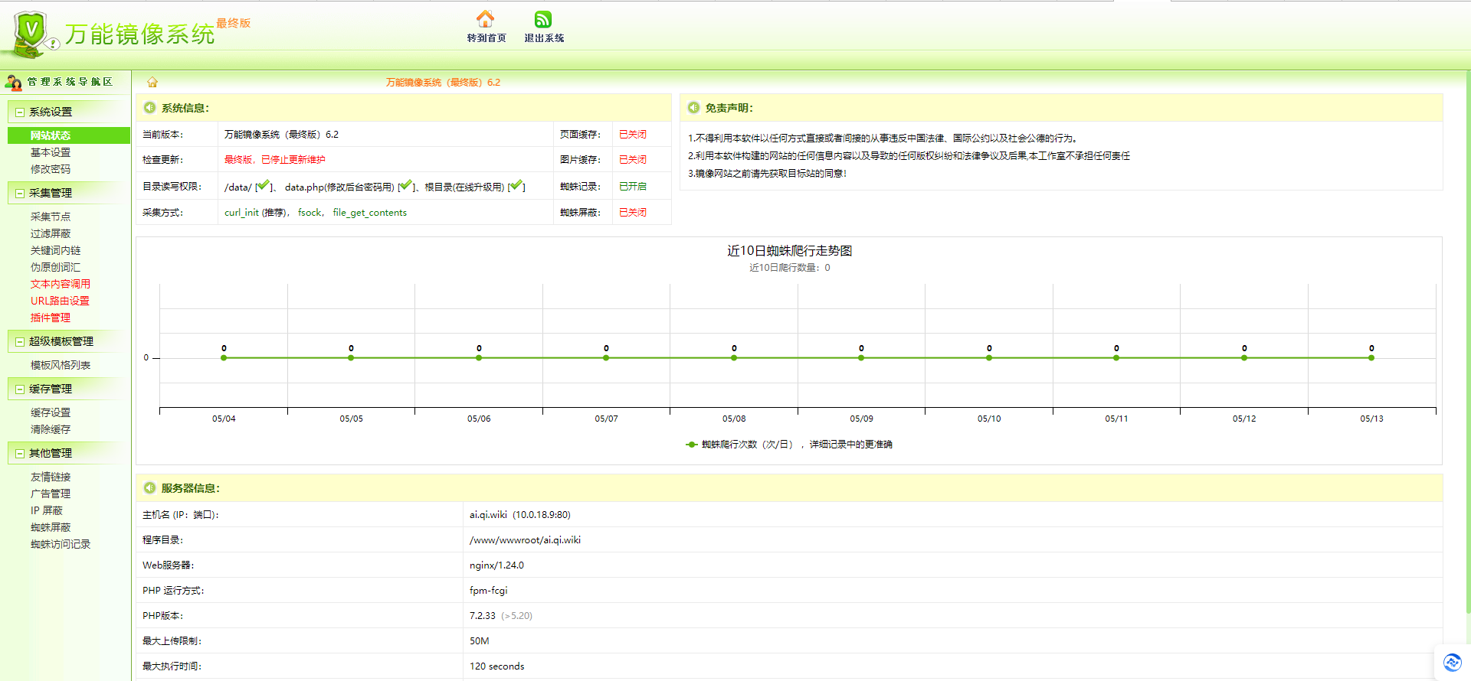Screen dimensions: 1471x681
Task: Click 已关闭 status in the 蜘蛛屏蔽 row
Action: (633, 212)
